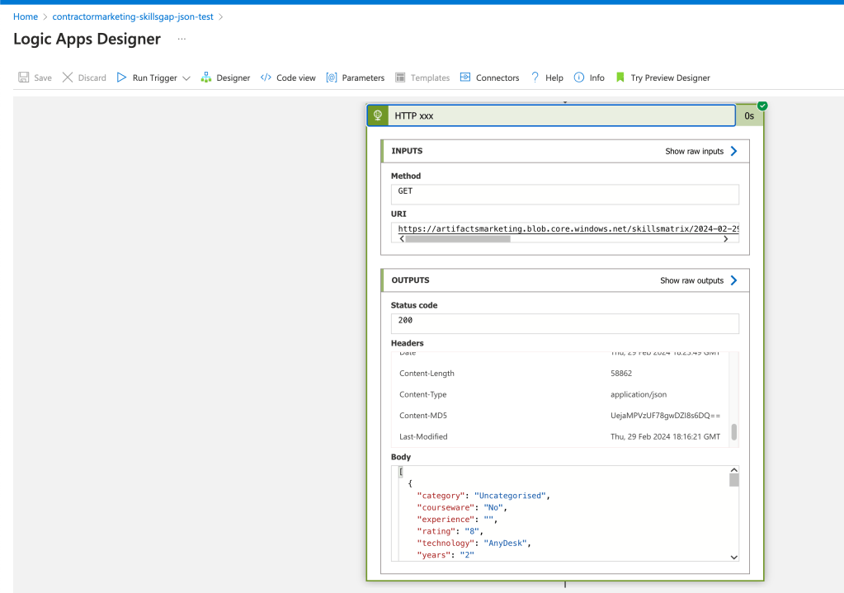Click the Save floppy disk icon
Image resolution: width=844 pixels, height=593 pixels.
(x=24, y=78)
